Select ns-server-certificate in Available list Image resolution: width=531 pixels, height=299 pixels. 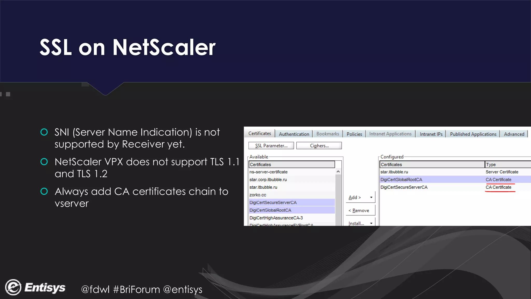(x=292, y=172)
